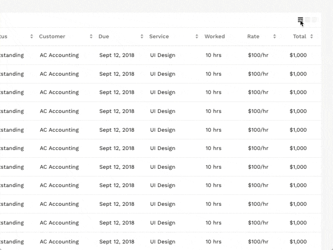
Task: Open sort options on the Customer header
Action: pyautogui.click(x=90, y=36)
